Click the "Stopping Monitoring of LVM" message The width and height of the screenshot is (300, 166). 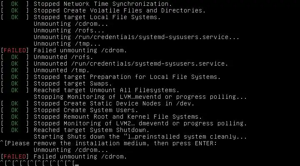pyautogui.click(x=140, y=97)
